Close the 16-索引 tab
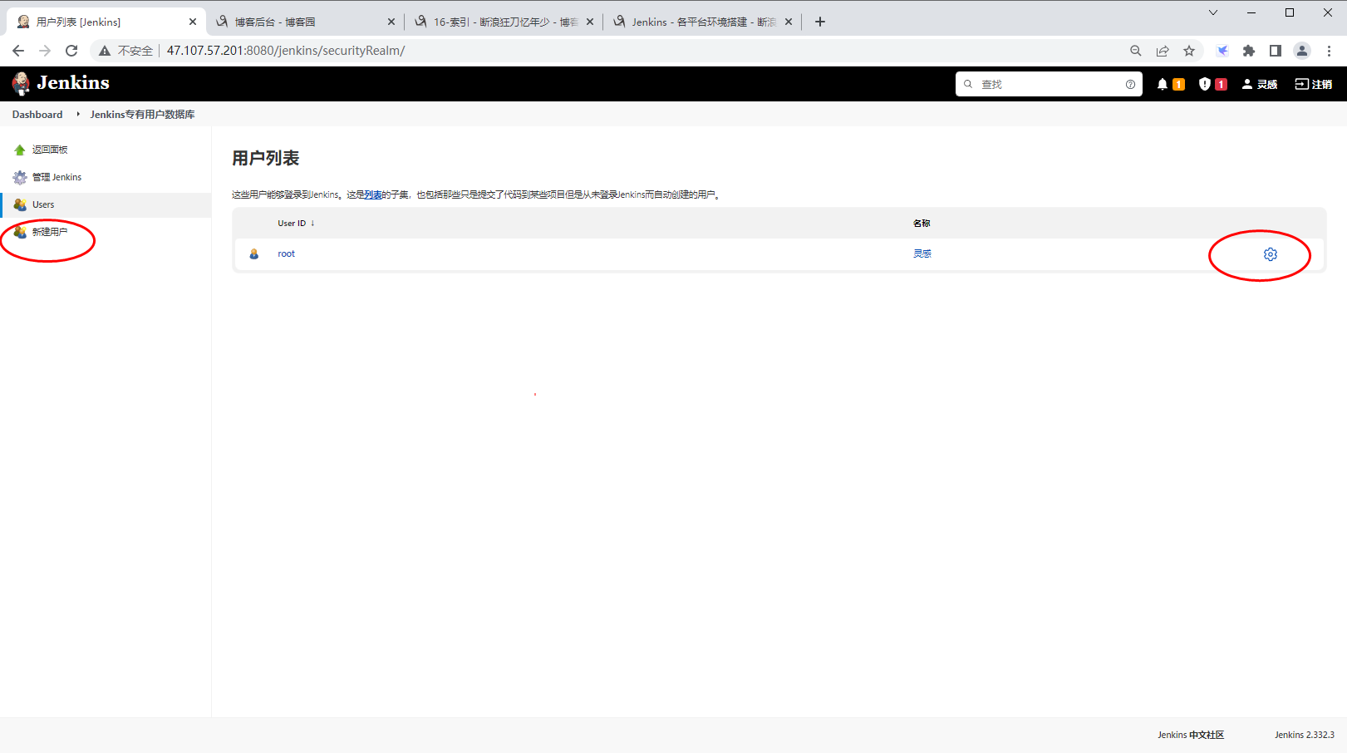The image size is (1347, 753). click(x=590, y=22)
